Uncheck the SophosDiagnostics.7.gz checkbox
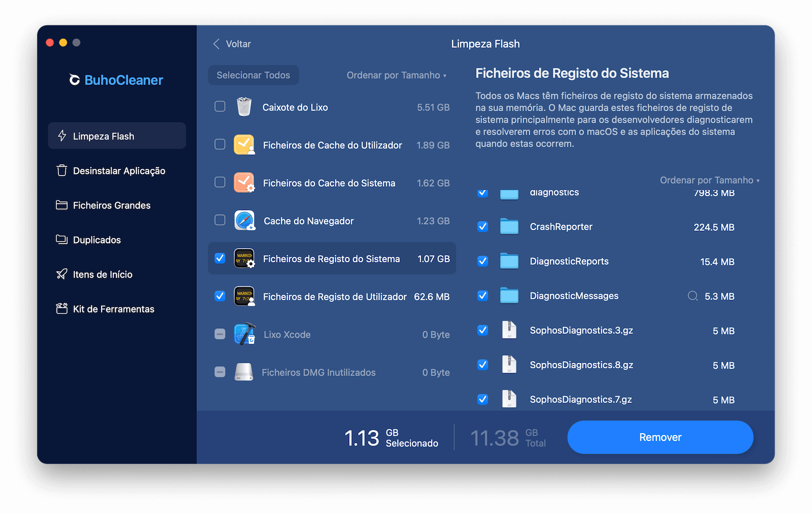812x513 pixels. click(x=483, y=399)
